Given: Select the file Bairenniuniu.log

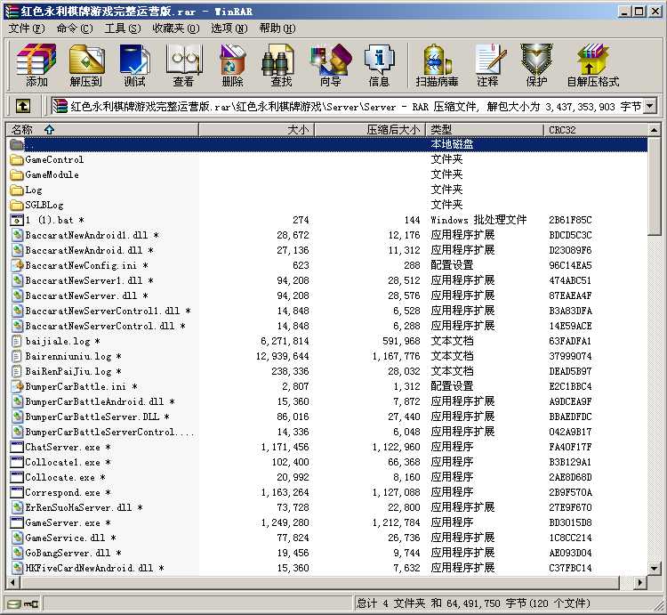Looking at the screenshot, I should point(73,356).
